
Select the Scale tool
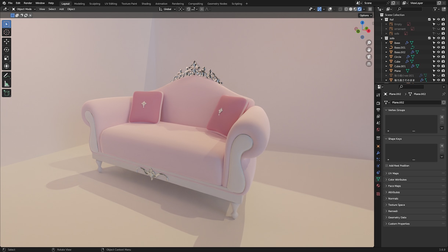(x=7, y=58)
